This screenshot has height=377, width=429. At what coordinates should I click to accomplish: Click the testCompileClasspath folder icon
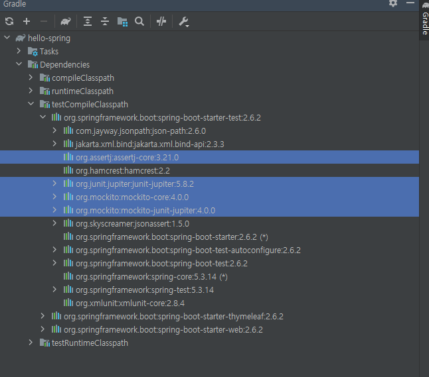tap(44, 104)
